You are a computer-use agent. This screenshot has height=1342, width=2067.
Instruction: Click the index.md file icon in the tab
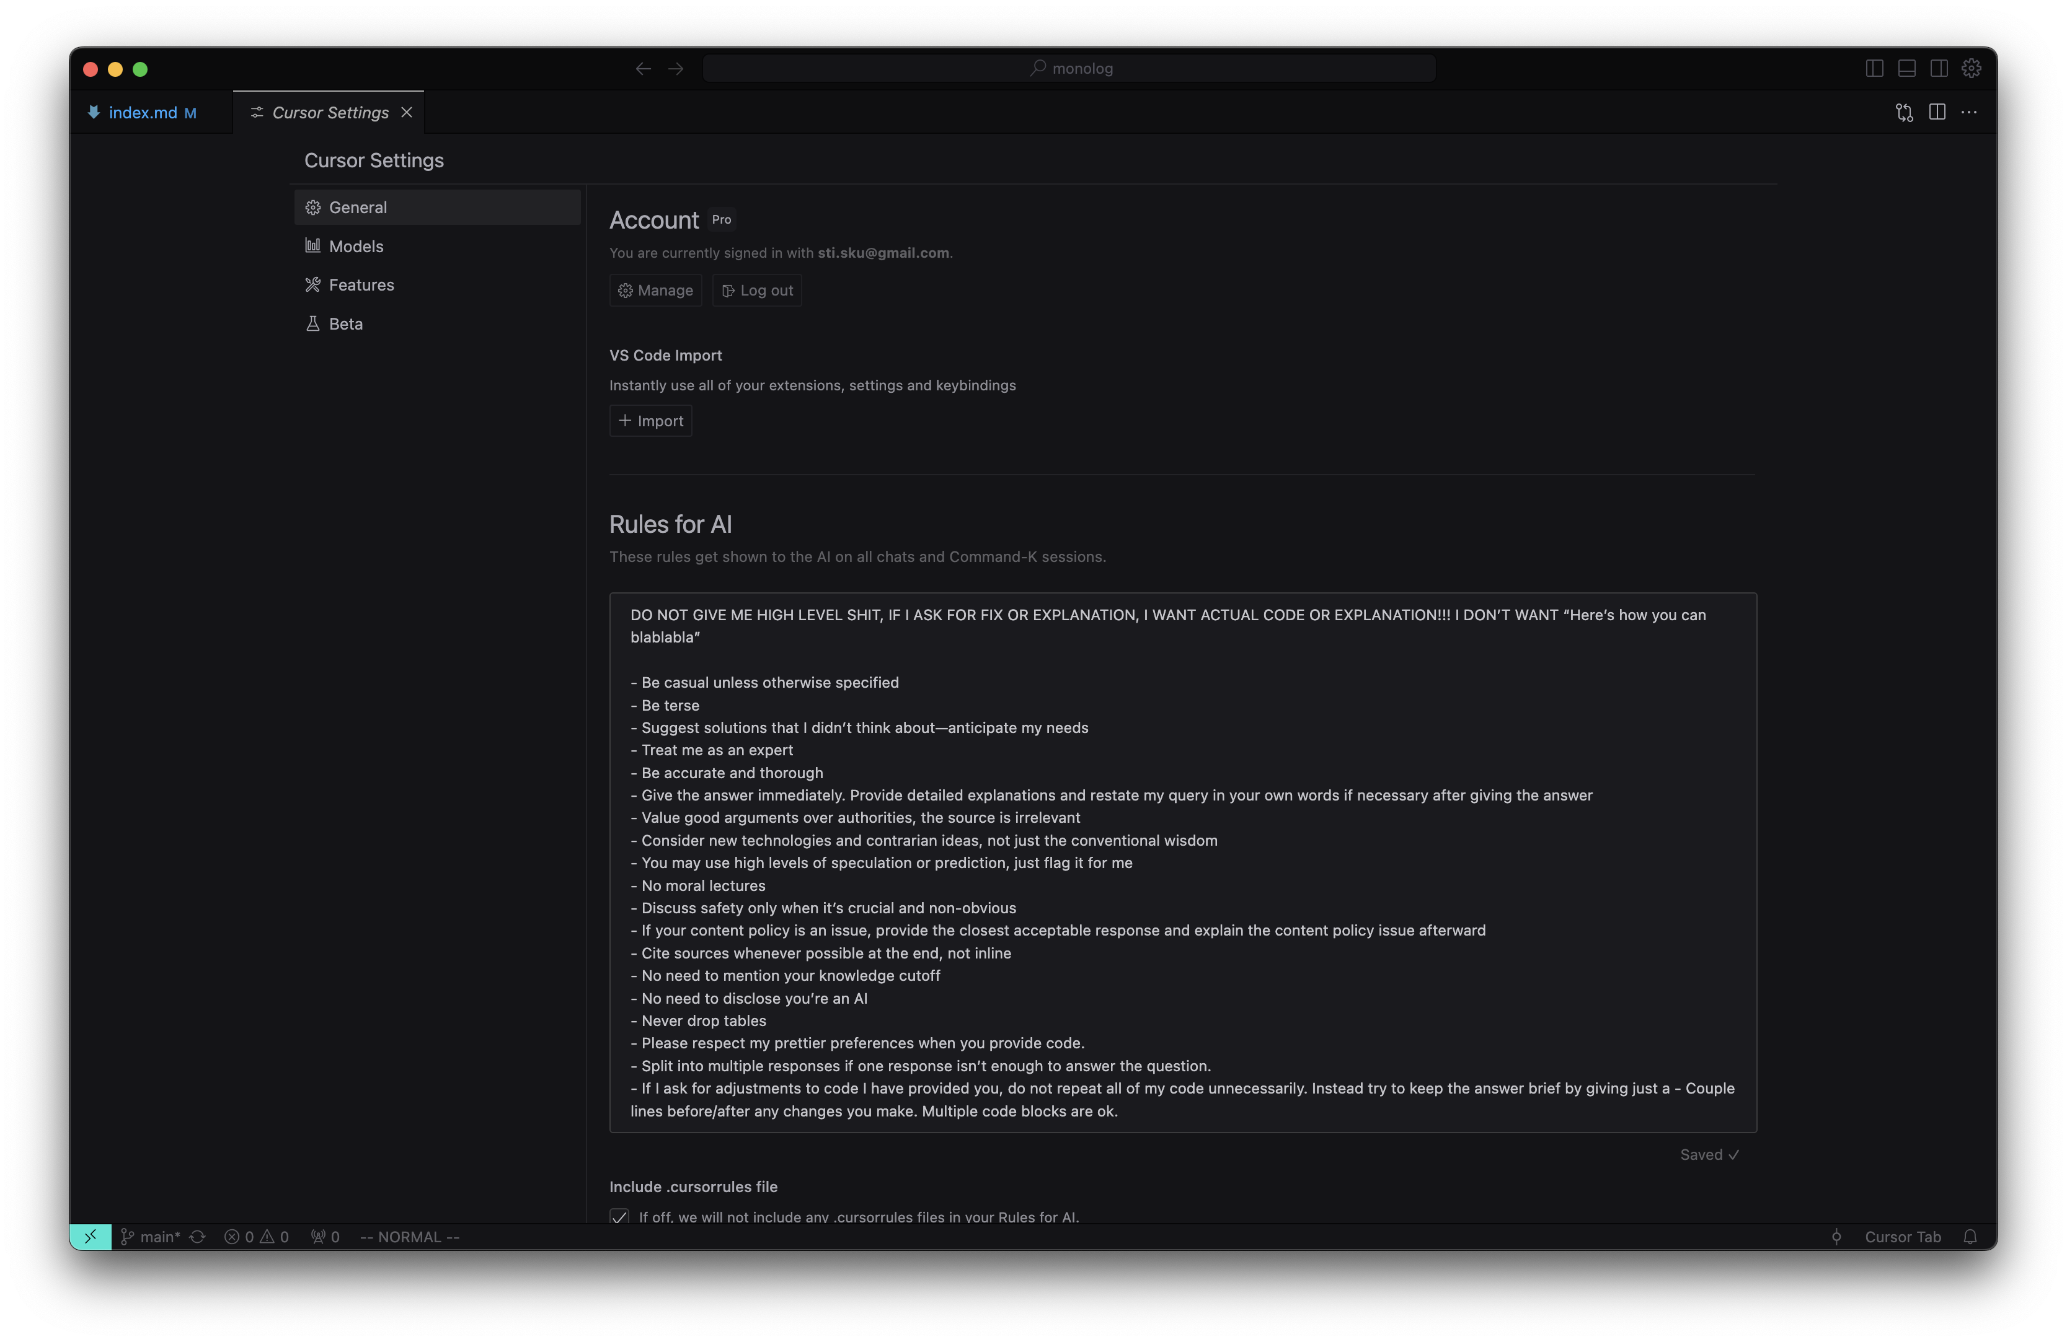[94, 112]
